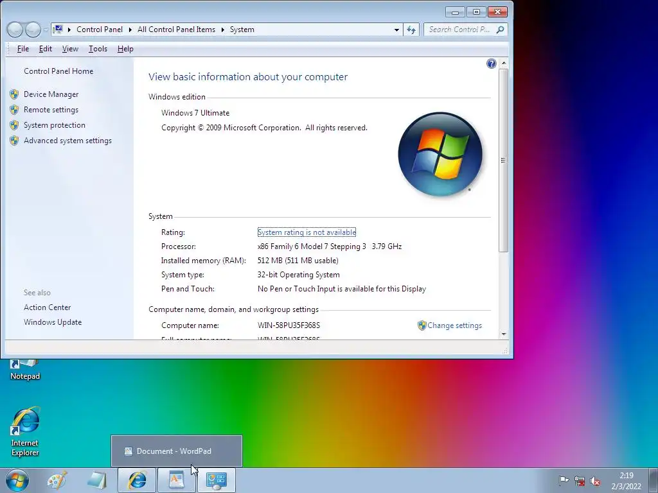Open Remote settings link
Viewport: 658px width, 493px height.
[51, 110]
